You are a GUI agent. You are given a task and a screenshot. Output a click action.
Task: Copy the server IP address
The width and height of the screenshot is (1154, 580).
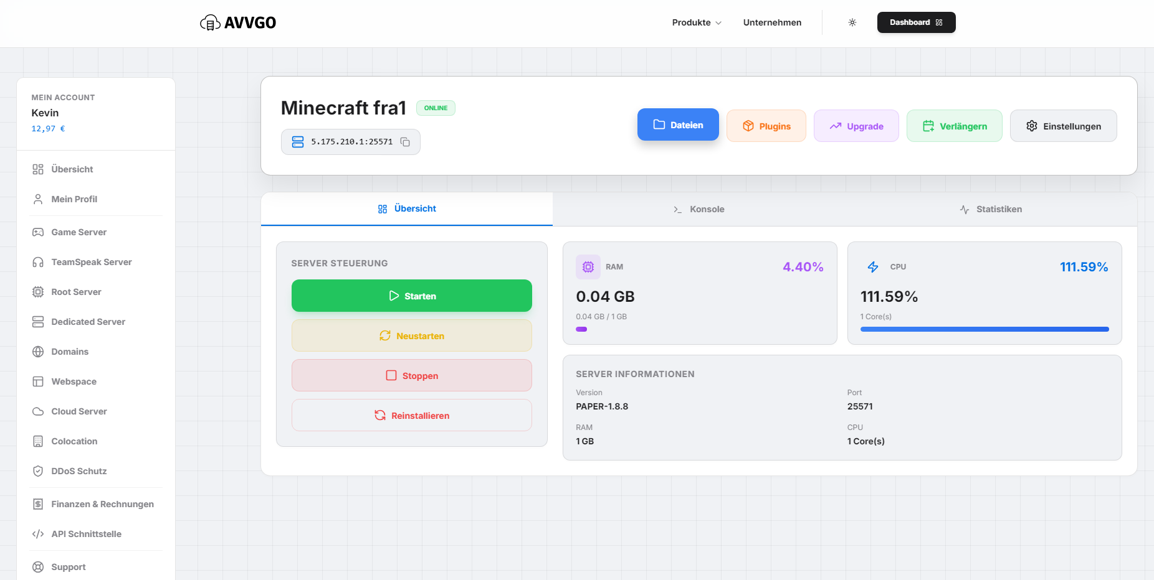pyautogui.click(x=405, y=142)
